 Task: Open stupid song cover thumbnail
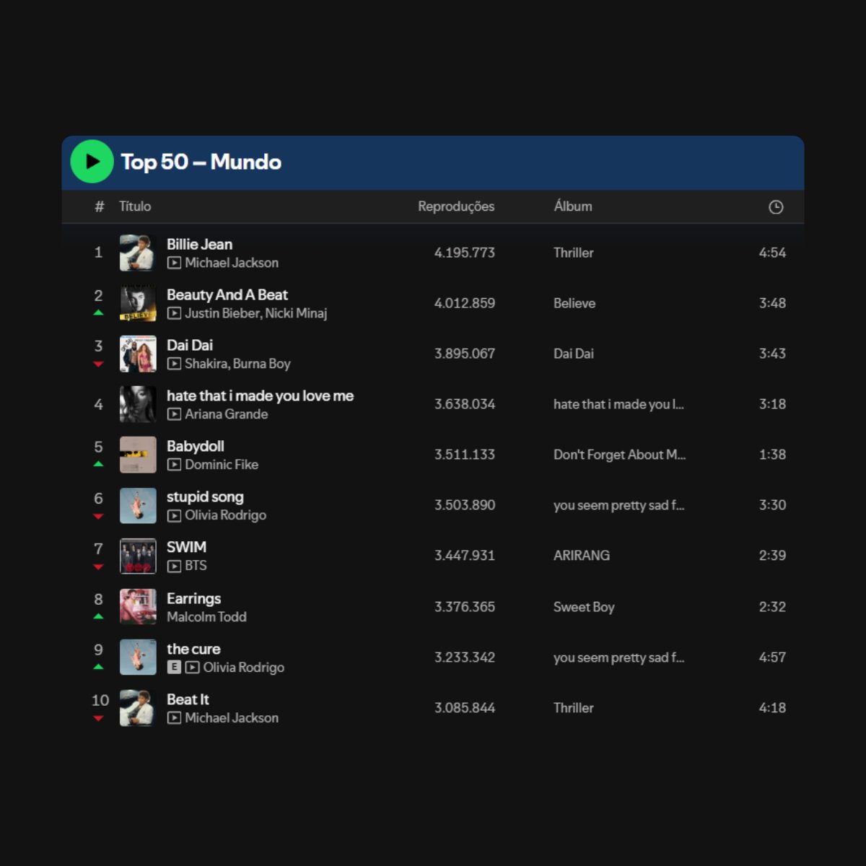point(138,506)
